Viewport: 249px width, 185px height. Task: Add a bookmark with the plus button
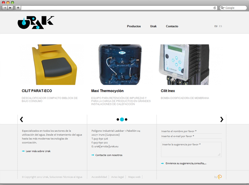click(18, 7)
